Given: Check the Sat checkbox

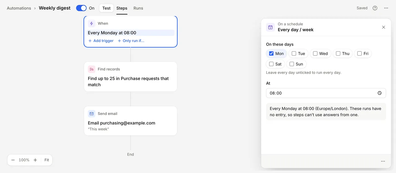Looking at the screenshot, I should point(271,64).
